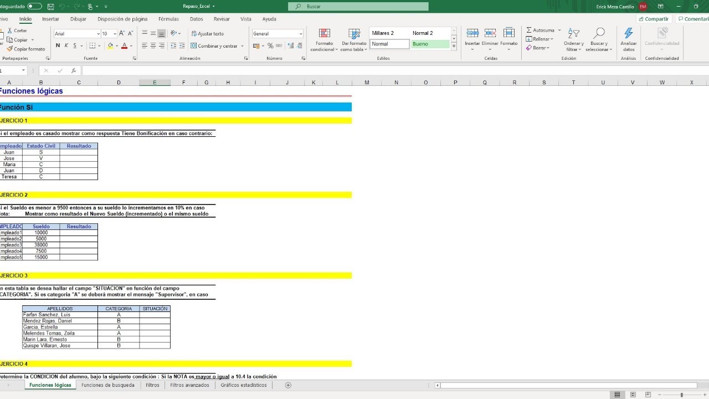Increase font size with the large A
709x399 pixels.
click(122, 33)
